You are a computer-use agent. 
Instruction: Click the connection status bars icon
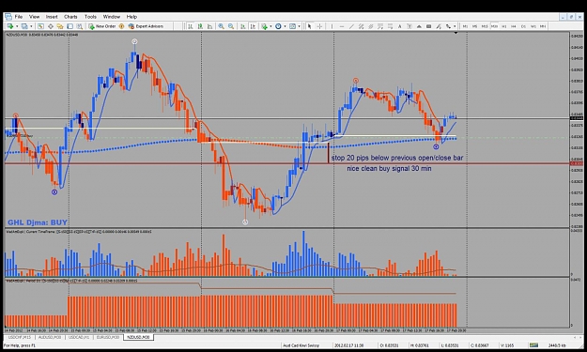pos(533,344)
